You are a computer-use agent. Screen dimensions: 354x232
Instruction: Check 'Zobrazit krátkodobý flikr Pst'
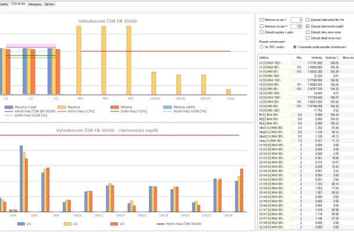point(306,19)
